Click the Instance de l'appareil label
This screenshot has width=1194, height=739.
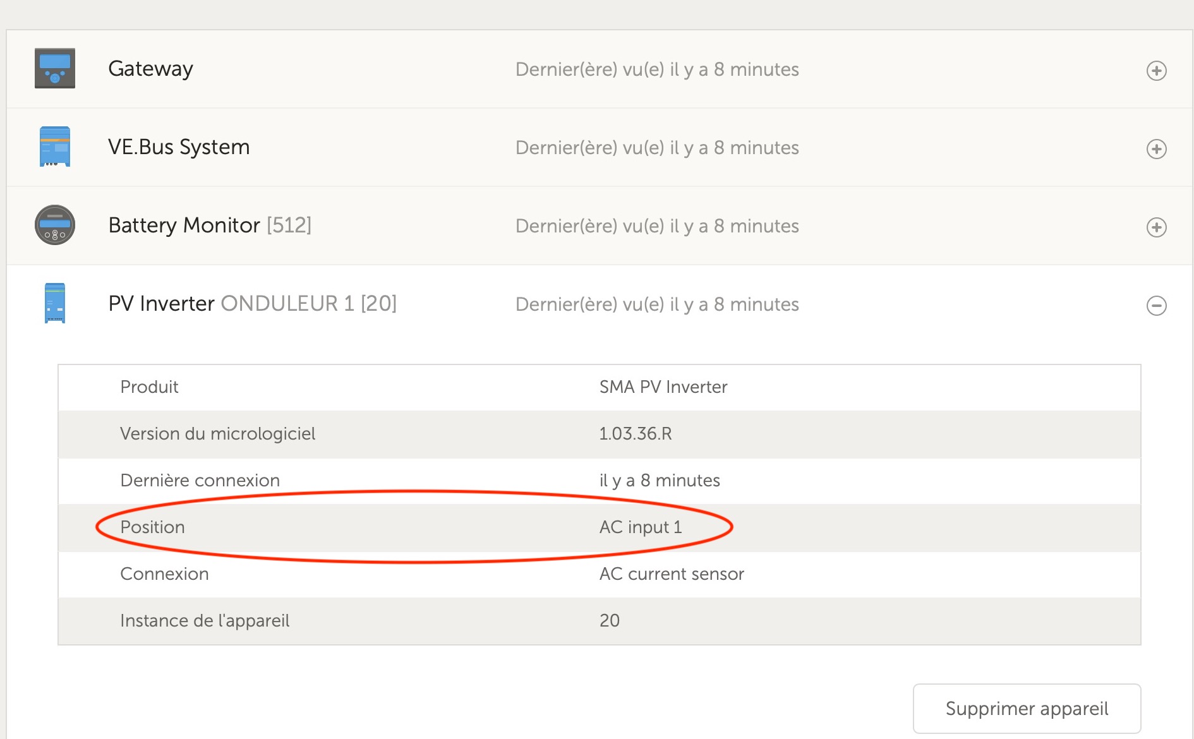coord(205,620)
